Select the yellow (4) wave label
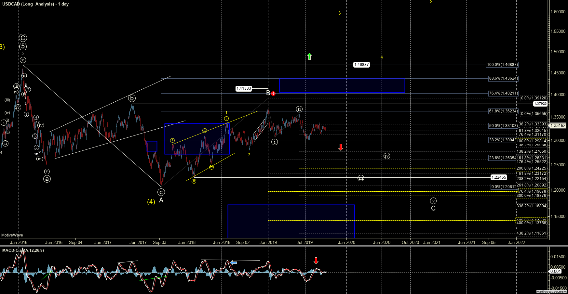 point(151,202)
